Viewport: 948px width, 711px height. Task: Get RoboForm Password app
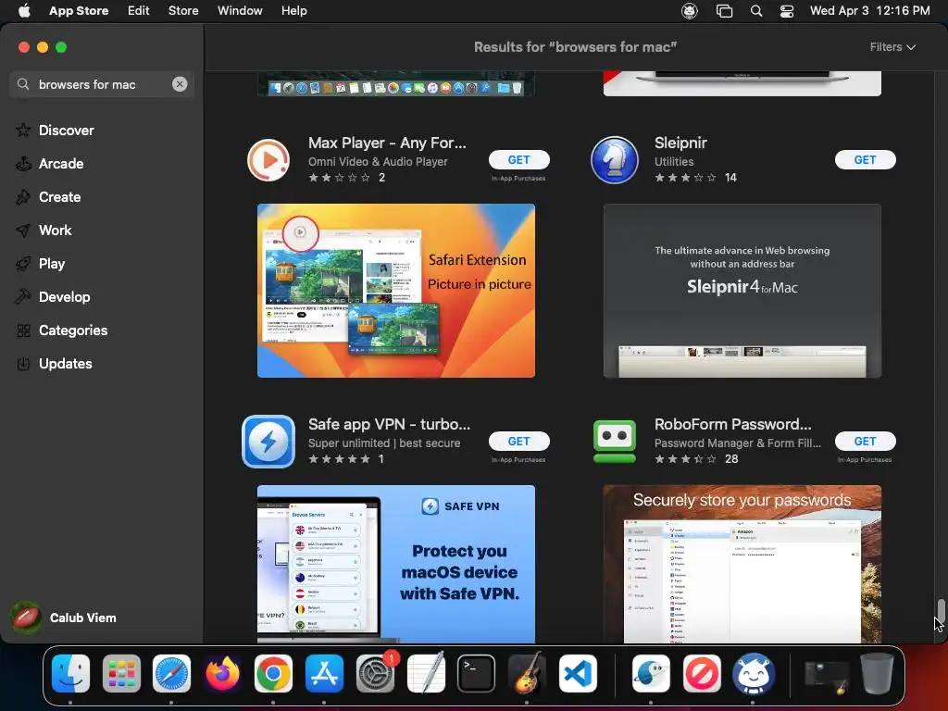point(866,442)
